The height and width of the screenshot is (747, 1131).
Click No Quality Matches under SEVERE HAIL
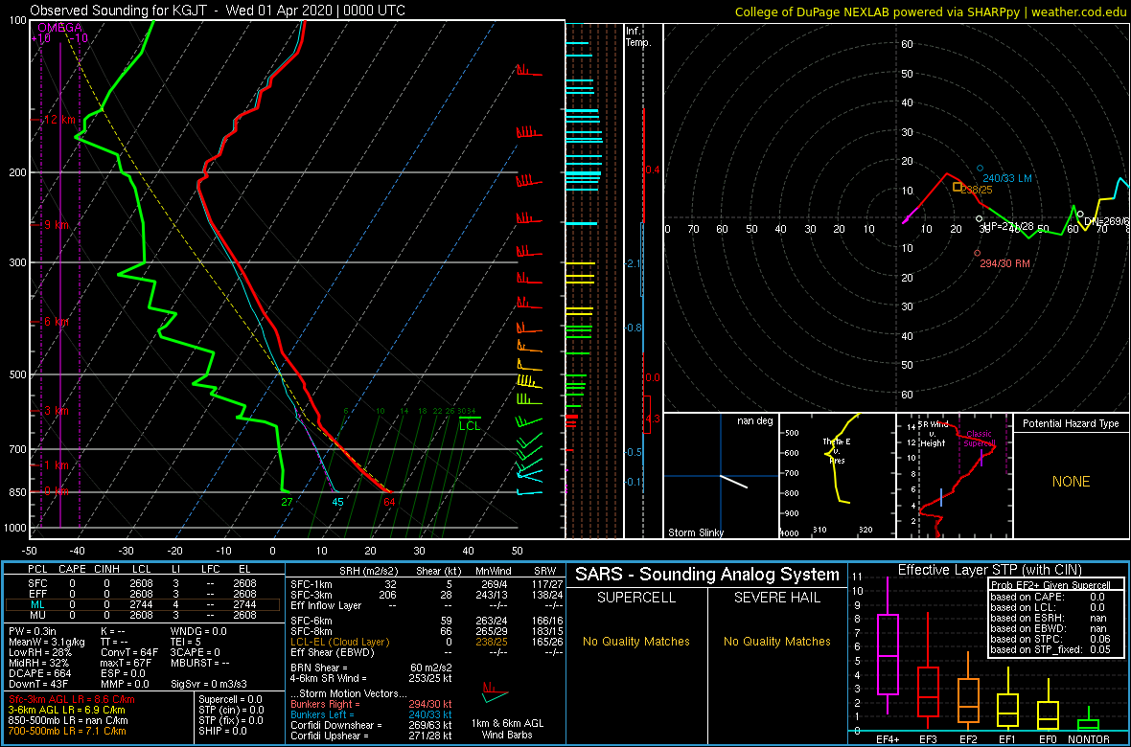[x=777, y=642]
